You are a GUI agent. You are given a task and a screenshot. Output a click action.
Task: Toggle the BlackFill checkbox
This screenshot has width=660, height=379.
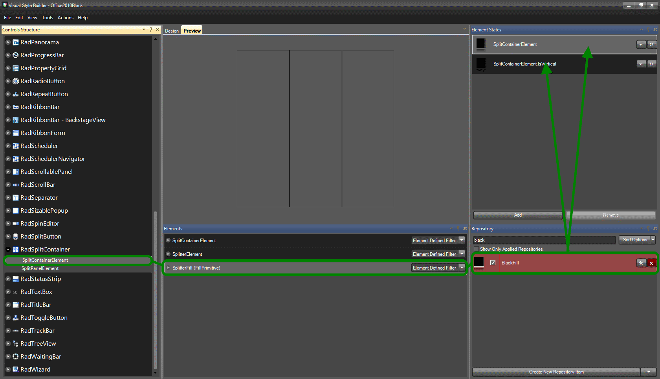493,263
